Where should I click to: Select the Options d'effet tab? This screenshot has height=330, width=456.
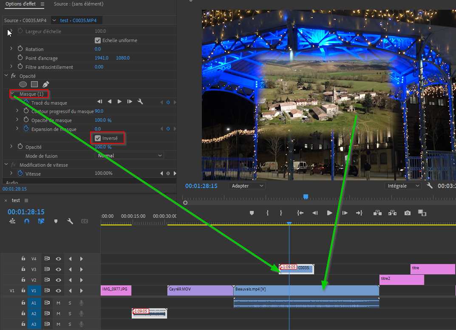pos(21,4)
